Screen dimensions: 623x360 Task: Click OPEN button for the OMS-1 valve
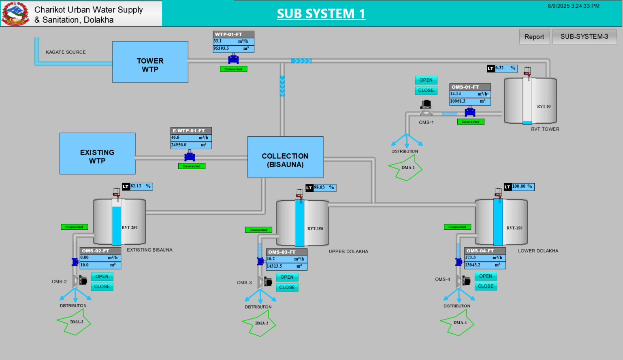[x=426, y=80]
